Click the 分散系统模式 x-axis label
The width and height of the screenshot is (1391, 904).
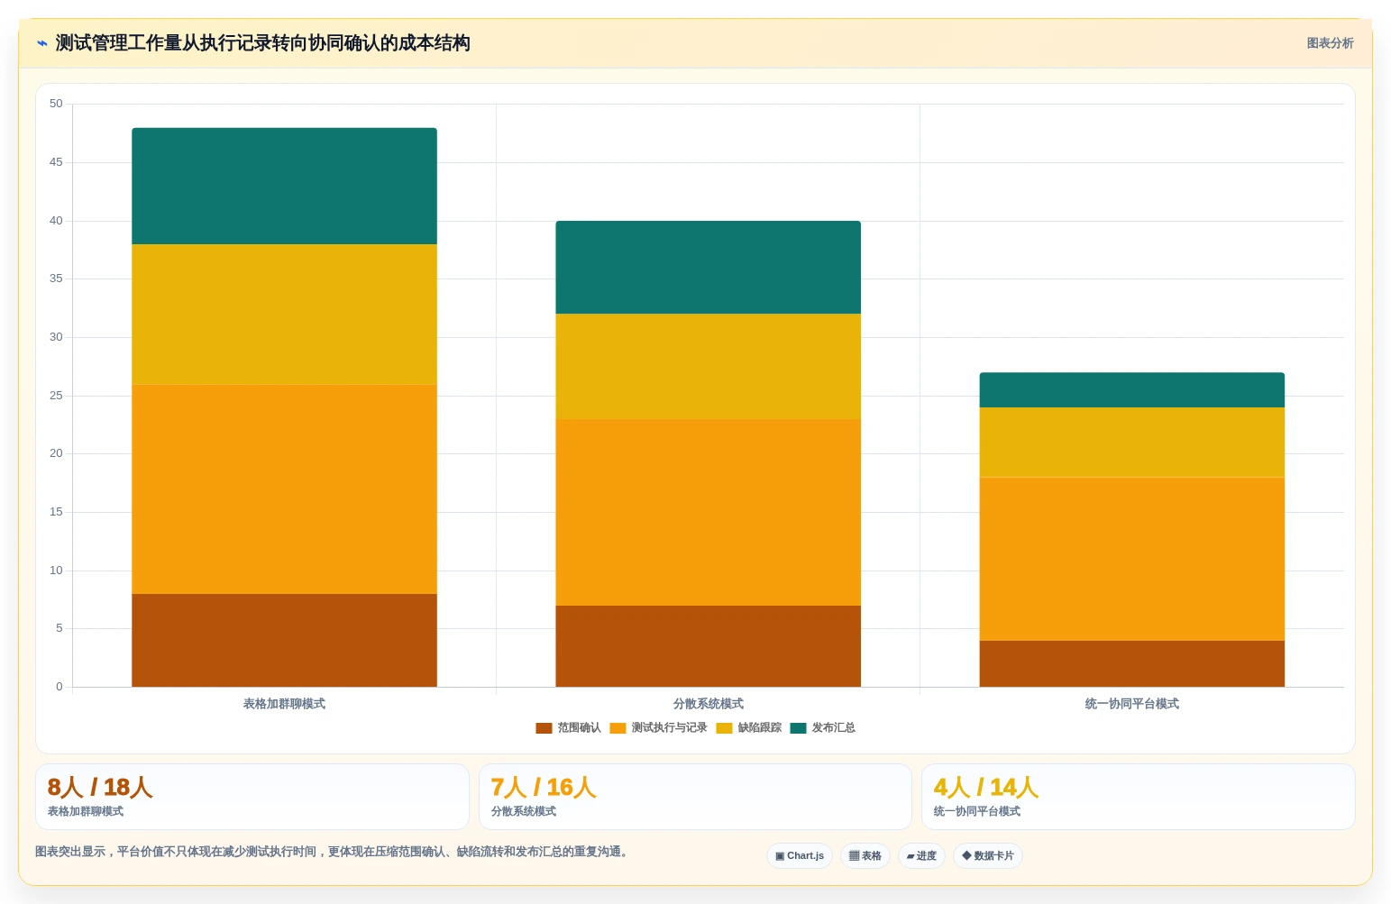(708, 704)
